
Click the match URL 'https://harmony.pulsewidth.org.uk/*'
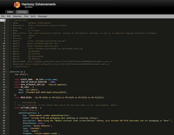(x=47, y=41)
